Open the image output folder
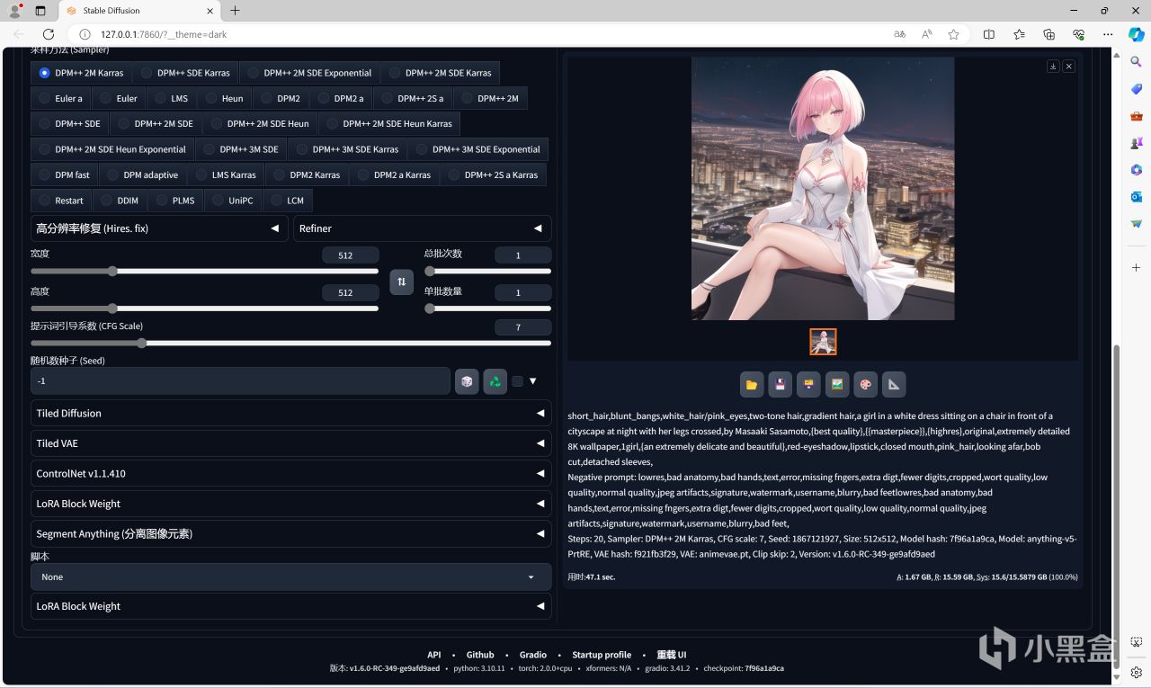The height and width of the screenshot is (688, 1151). (752, 385)
